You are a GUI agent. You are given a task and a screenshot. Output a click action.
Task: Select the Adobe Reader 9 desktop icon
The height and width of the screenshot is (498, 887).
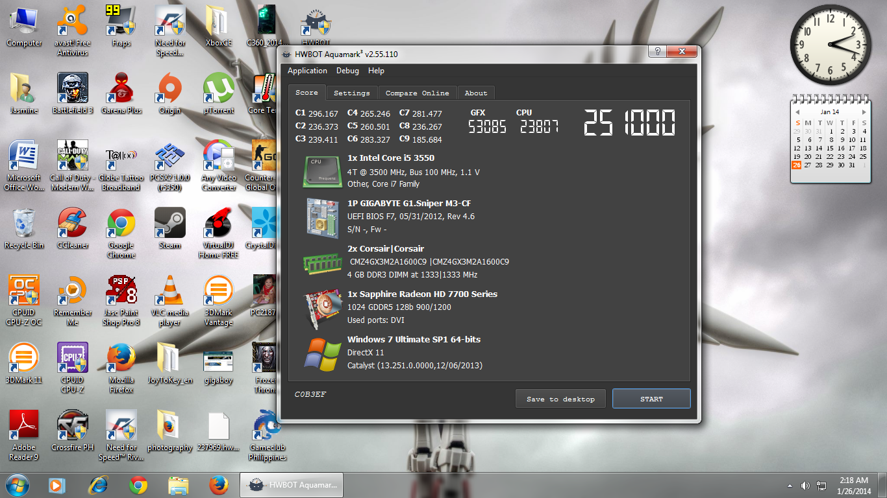click(24, 436)
